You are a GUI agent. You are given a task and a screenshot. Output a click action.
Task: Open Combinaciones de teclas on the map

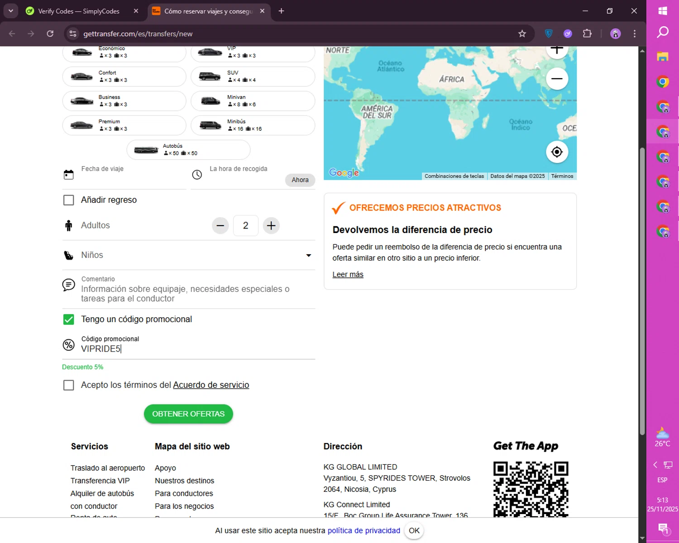pyautogui.click(x=454, y=176)
